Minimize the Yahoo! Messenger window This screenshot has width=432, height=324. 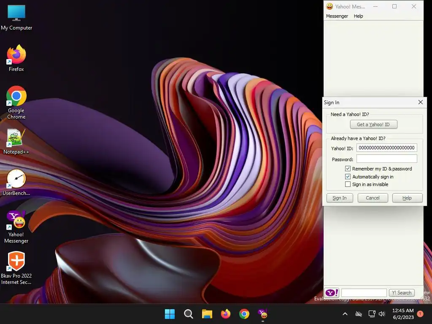[x=375, y=6]
